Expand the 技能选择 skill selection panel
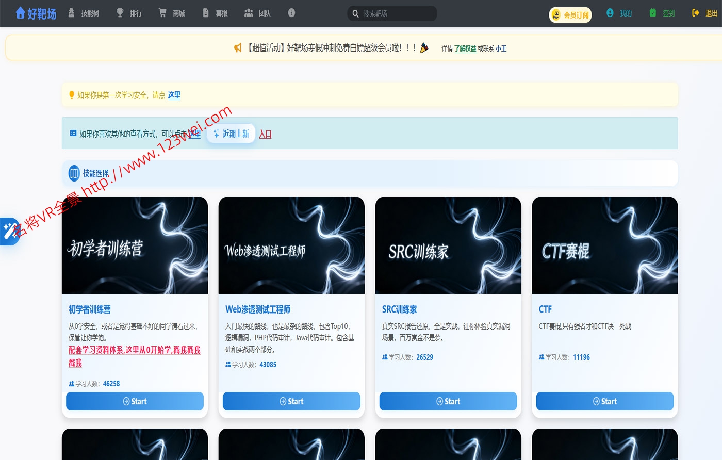Image resolution: width=722 pixels, height=460 pixels. 74,173
